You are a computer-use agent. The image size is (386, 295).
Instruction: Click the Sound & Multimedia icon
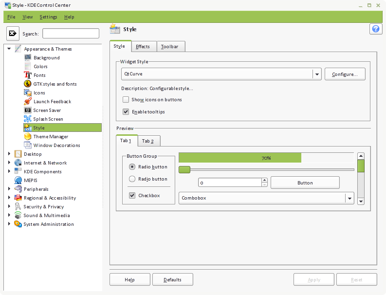click(18, 215)
